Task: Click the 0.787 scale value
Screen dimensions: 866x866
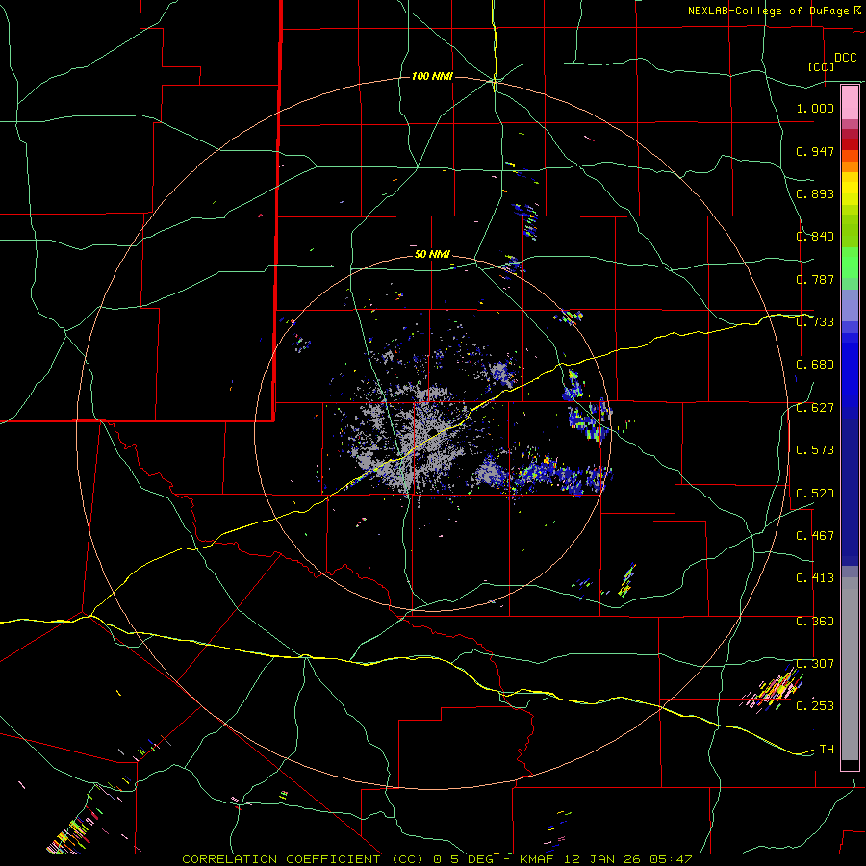Action: point(815,279)
